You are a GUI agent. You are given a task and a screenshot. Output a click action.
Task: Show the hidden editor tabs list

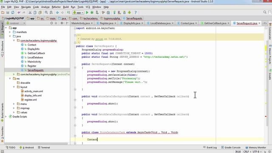[x=265, y=23]
